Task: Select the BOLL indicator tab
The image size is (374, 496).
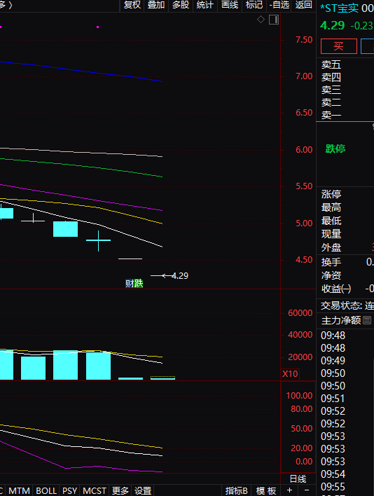Action: tap(46, 490)
